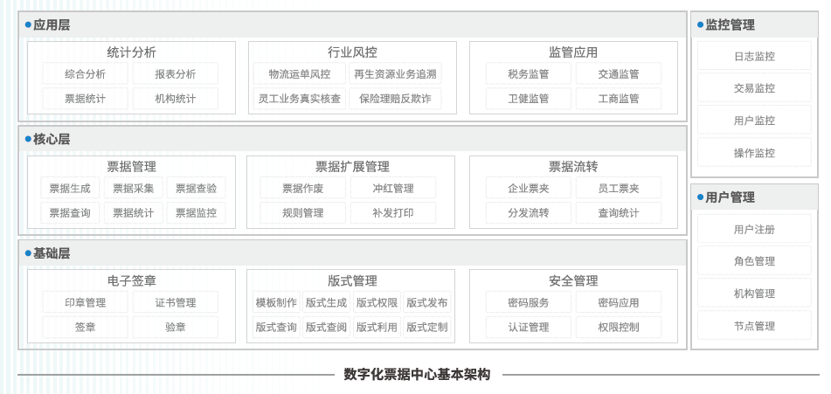Select the 密码服务 item
Viewport: 831px width, 394px height.
tap(529, 302)
